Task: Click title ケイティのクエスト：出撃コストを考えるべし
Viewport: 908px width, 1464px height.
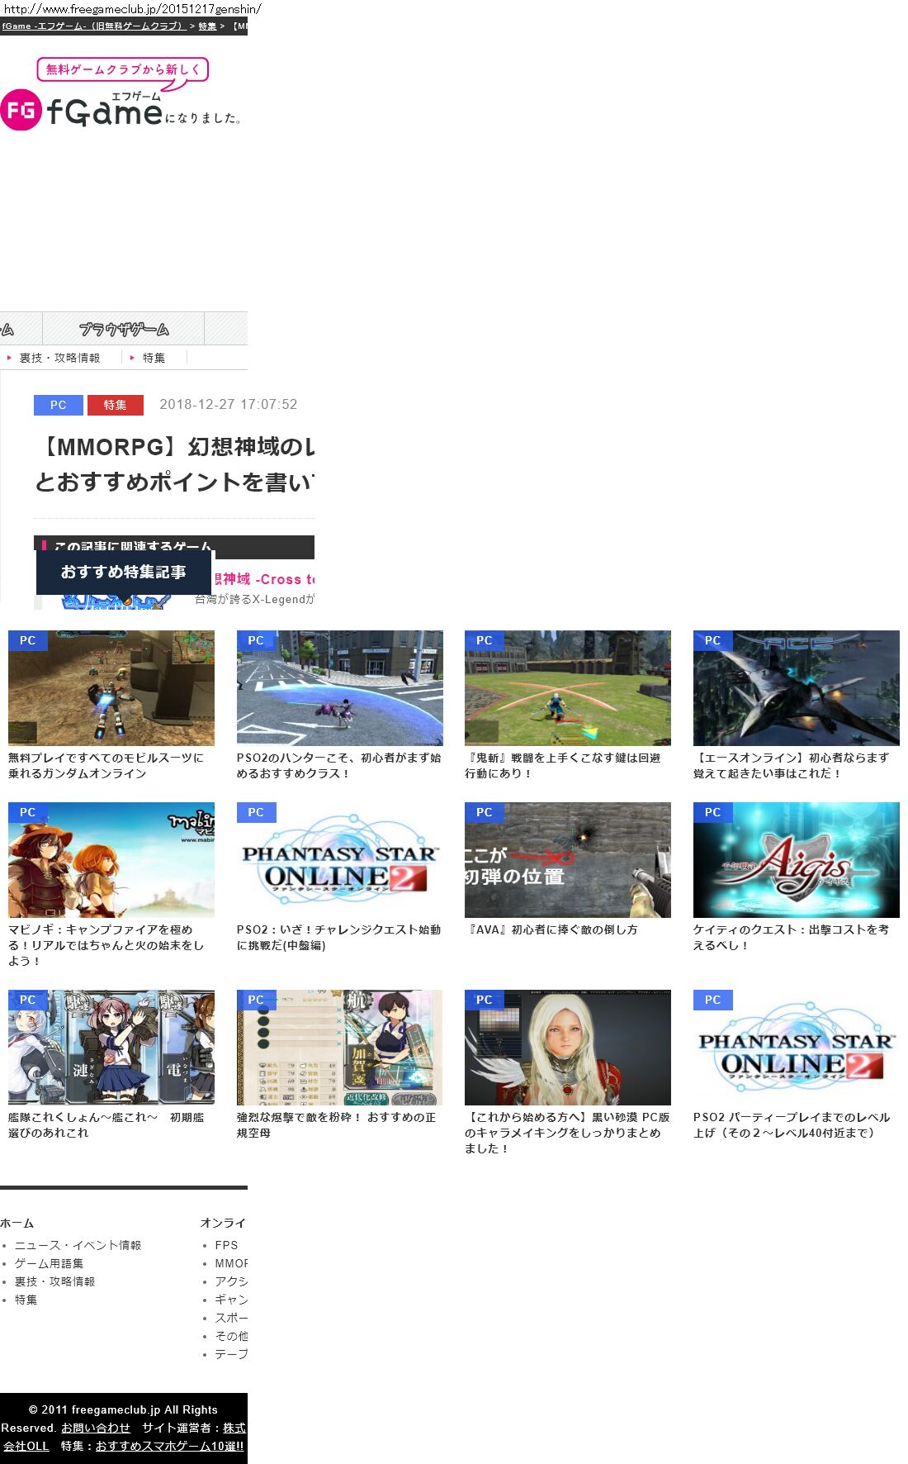Action: click(792, 938)
